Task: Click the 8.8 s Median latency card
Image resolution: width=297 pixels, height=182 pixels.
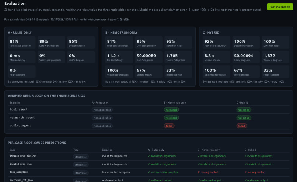Action: (x=217, y=57)
